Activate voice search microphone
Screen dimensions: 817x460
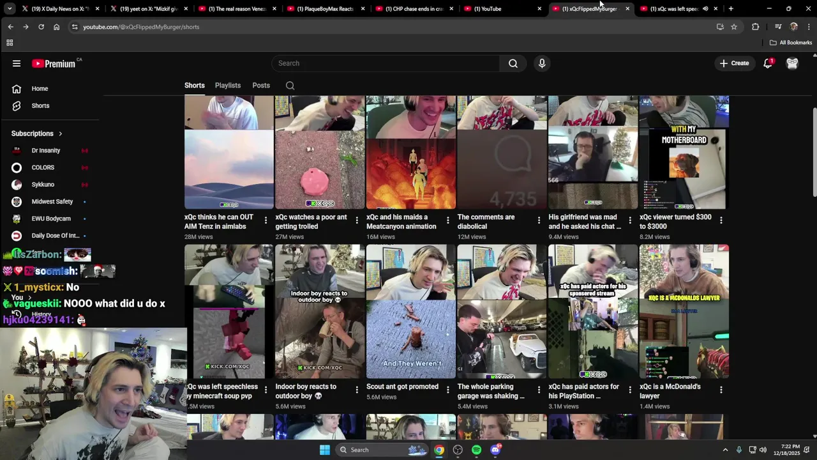click(x=542, y=63)
